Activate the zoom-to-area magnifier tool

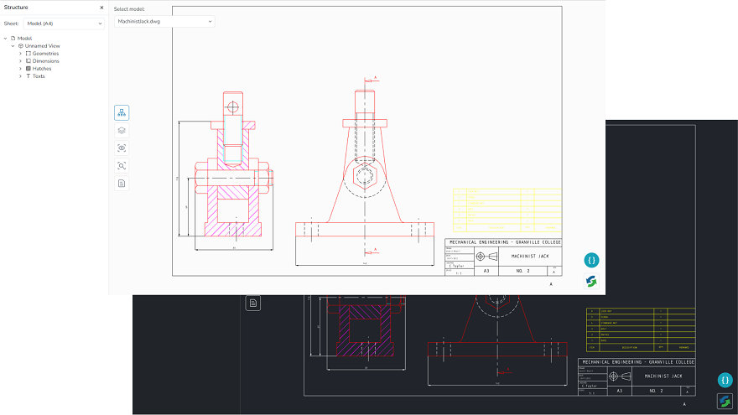point(122,166)
